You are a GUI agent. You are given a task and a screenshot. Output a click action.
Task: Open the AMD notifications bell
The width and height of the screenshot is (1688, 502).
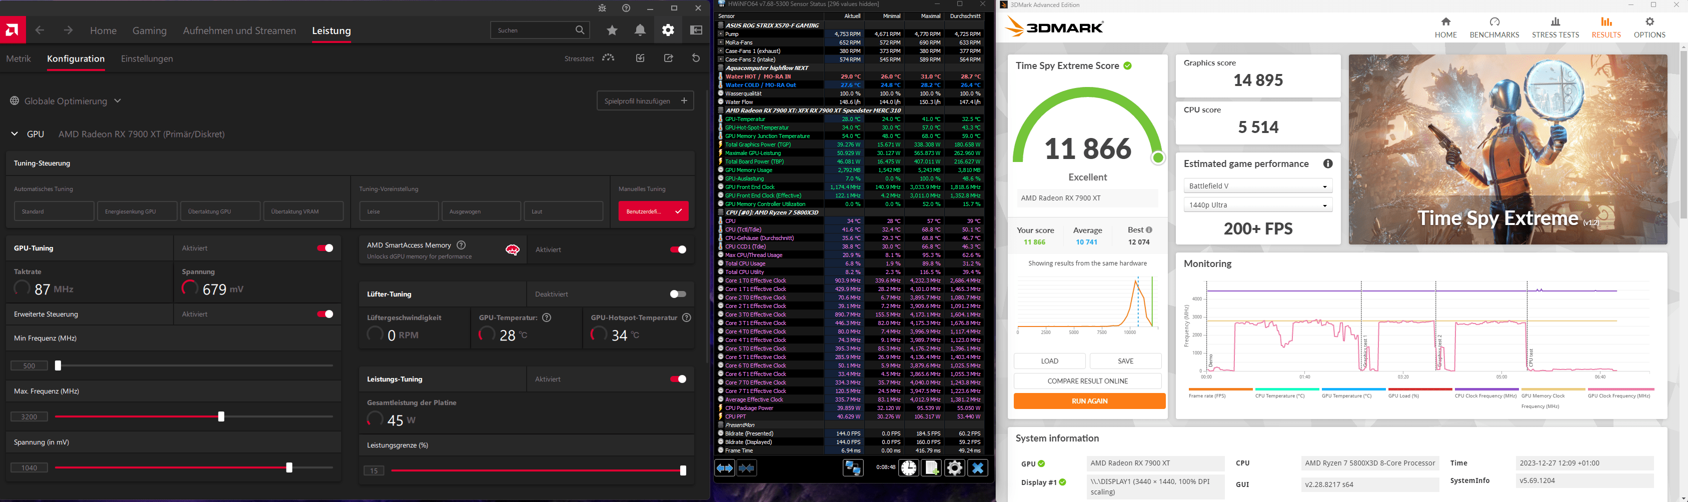pos(640,30)
